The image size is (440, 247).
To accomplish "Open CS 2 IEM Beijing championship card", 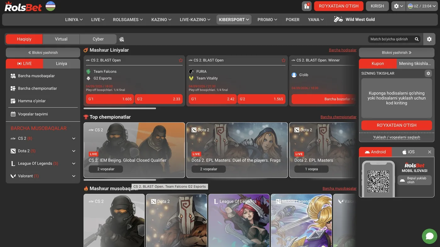I will 134,150.
